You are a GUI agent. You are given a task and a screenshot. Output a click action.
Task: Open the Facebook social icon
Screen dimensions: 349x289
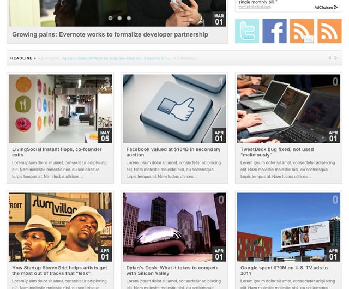(274, 31)
